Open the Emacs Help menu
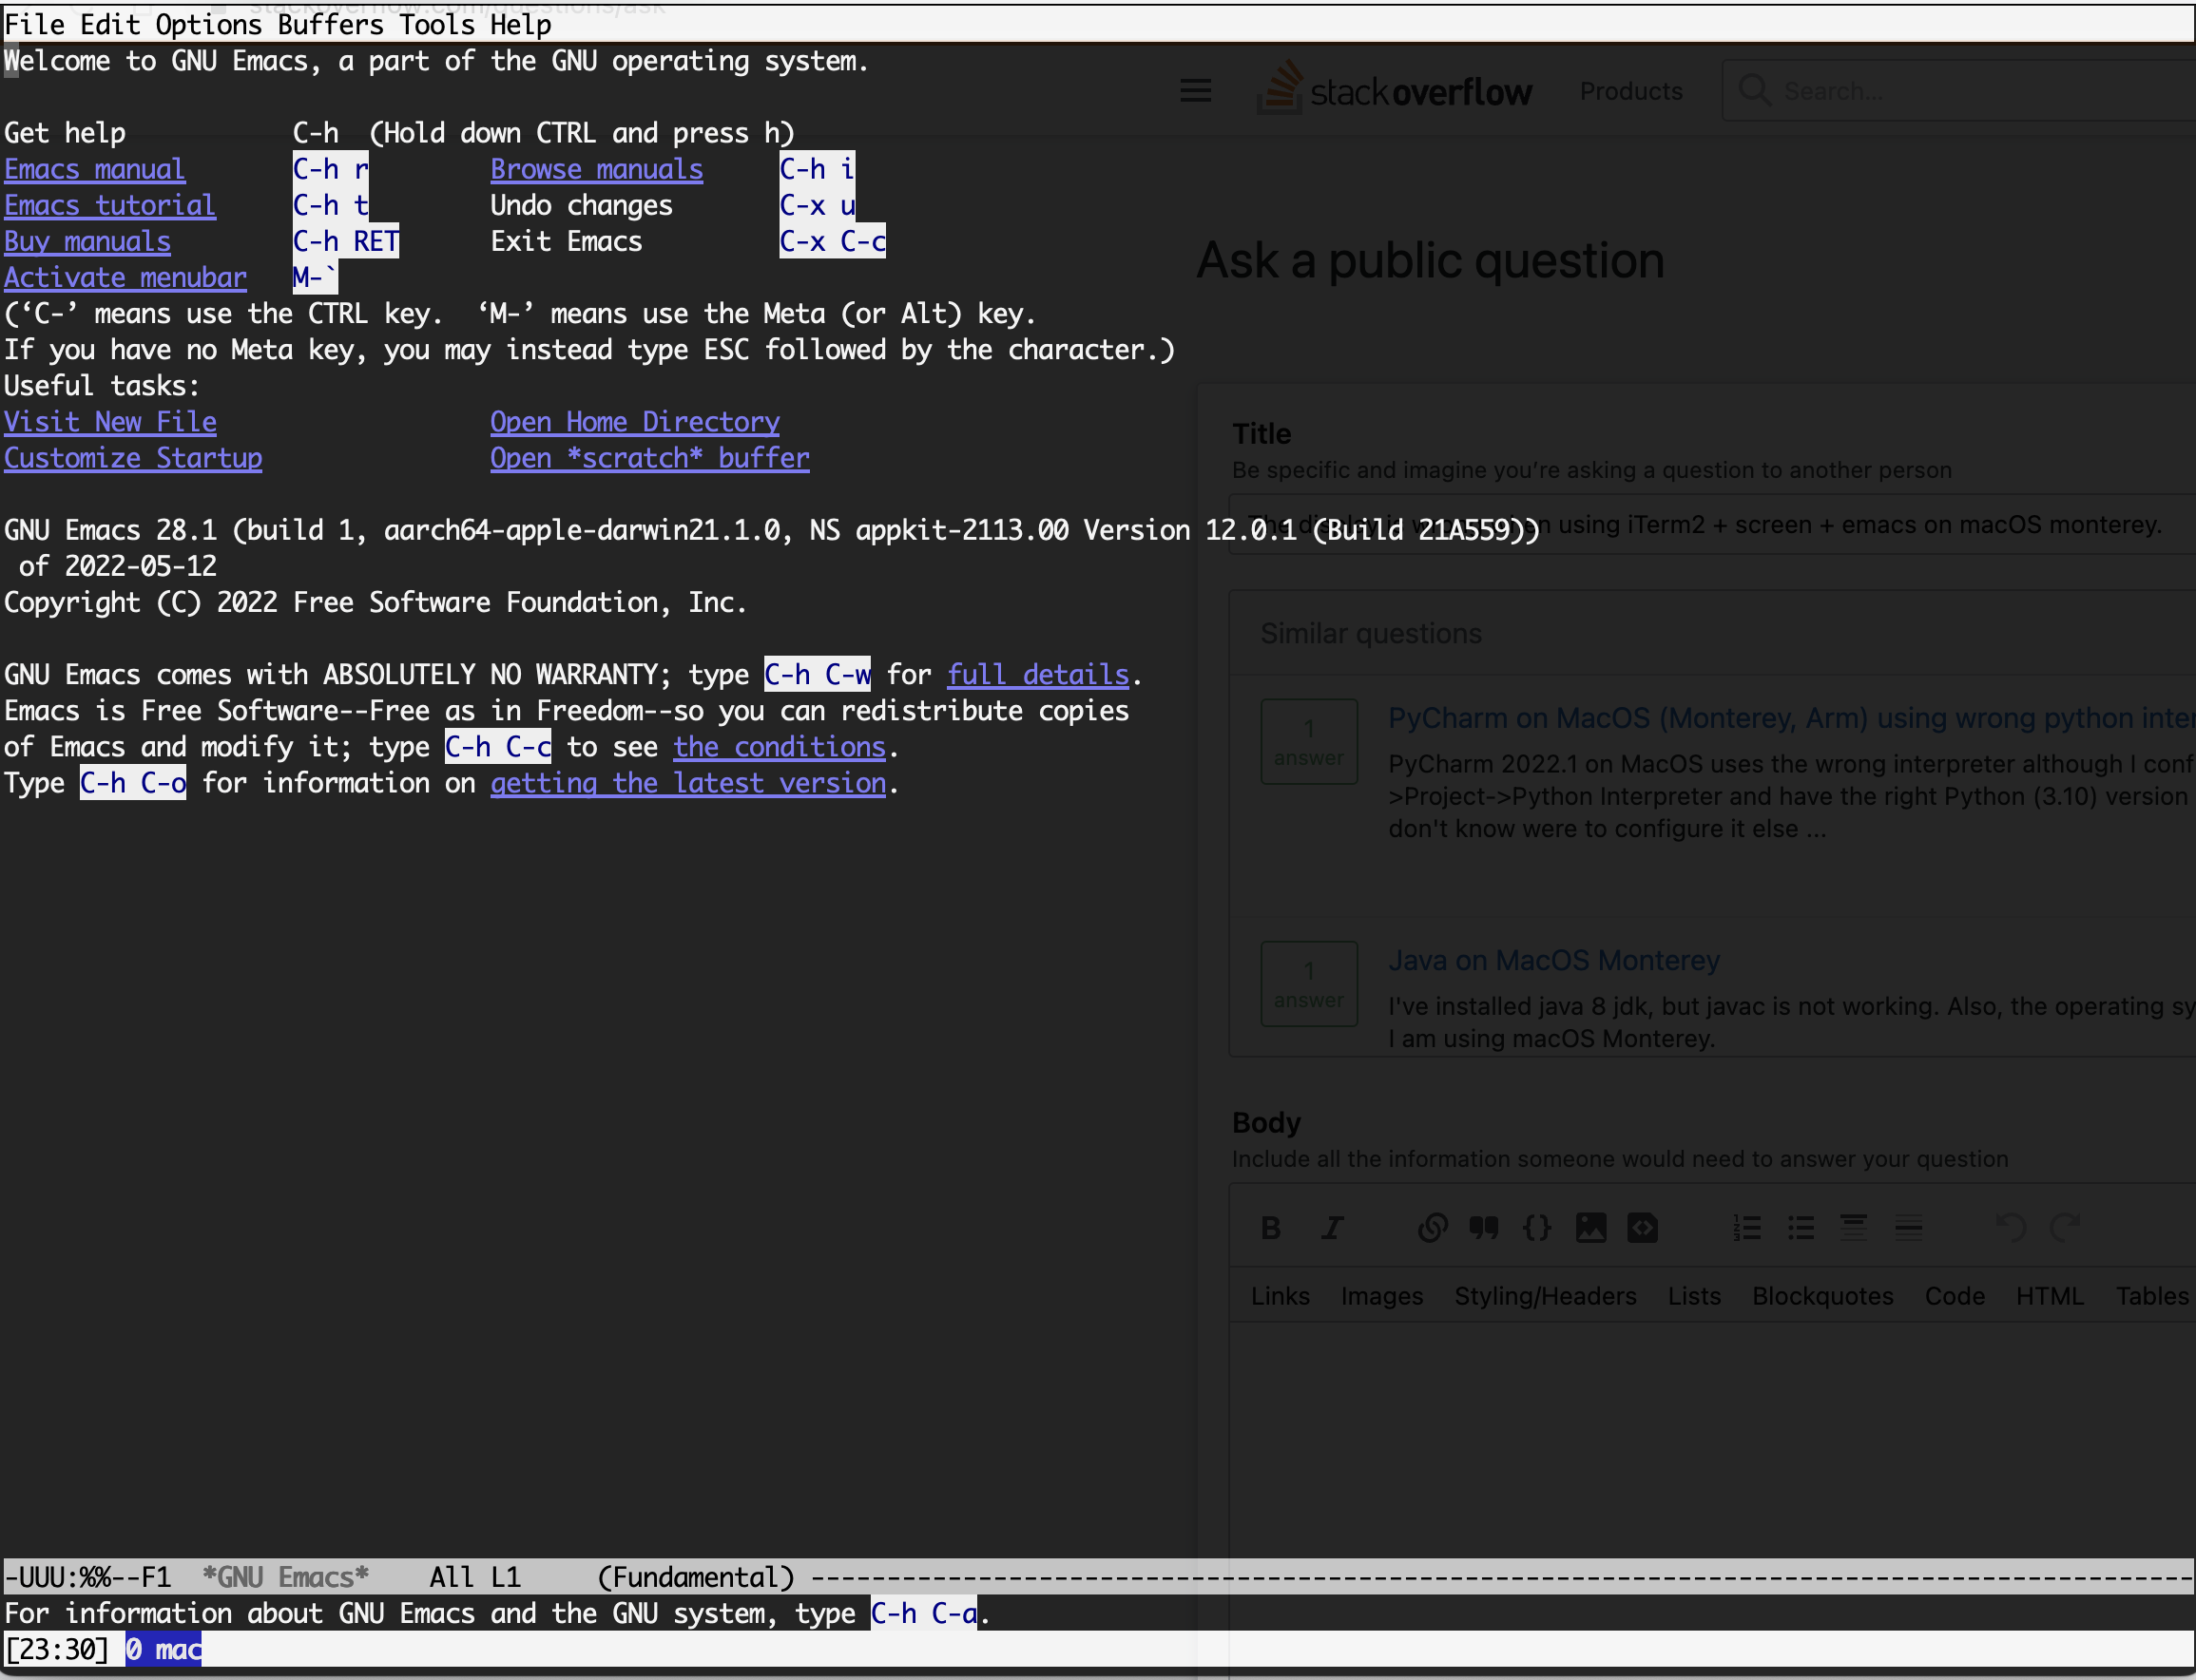Screen dimensions: 2196x1680 [520, 24]
